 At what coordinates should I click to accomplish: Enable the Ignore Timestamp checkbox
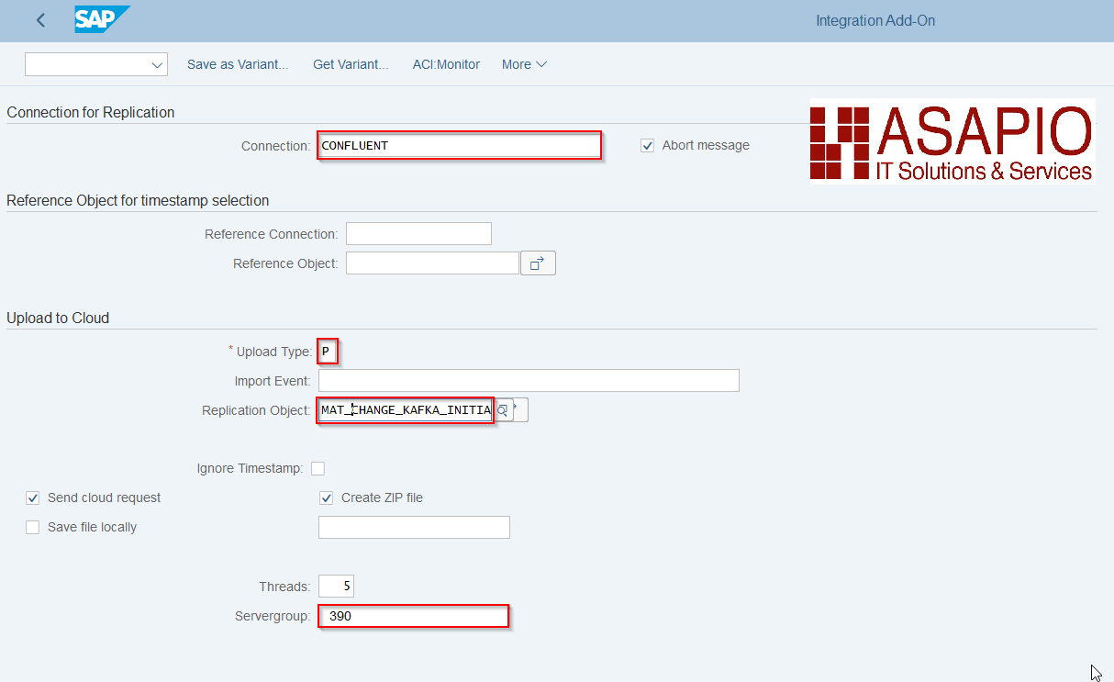pos(317,468)
